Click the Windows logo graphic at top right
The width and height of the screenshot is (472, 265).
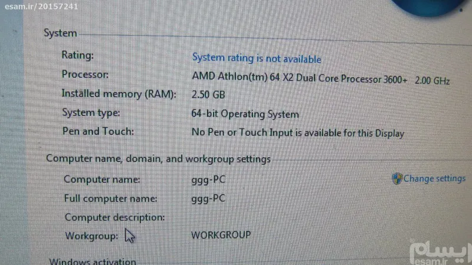[431, 8]
